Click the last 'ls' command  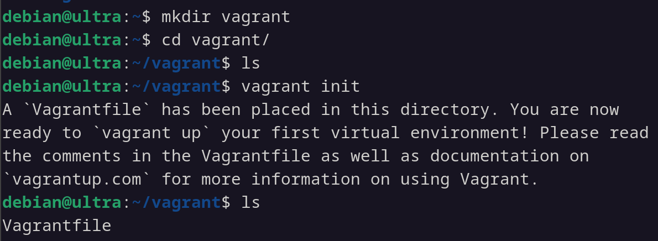click(x=251, y=203)
